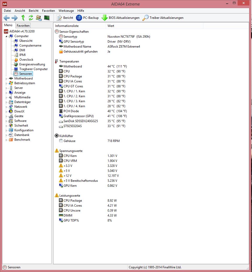Switch to the Menü tab
This screenshot has width=252, height=272.
pyautogui.click(x=8, y=25)
